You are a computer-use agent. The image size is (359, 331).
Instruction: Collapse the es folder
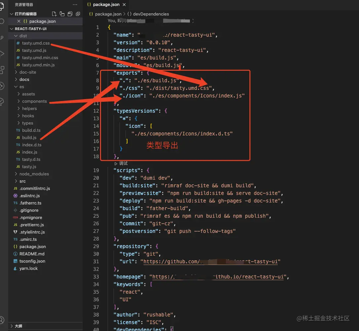click(x=16, y=87)
